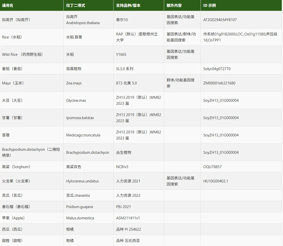Select the "支持品种/版本" column header
The image size is (283, 246).
(128, 6)
